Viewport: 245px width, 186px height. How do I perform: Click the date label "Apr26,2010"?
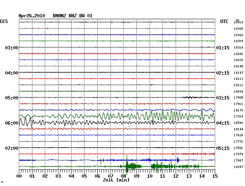(32, 16)
